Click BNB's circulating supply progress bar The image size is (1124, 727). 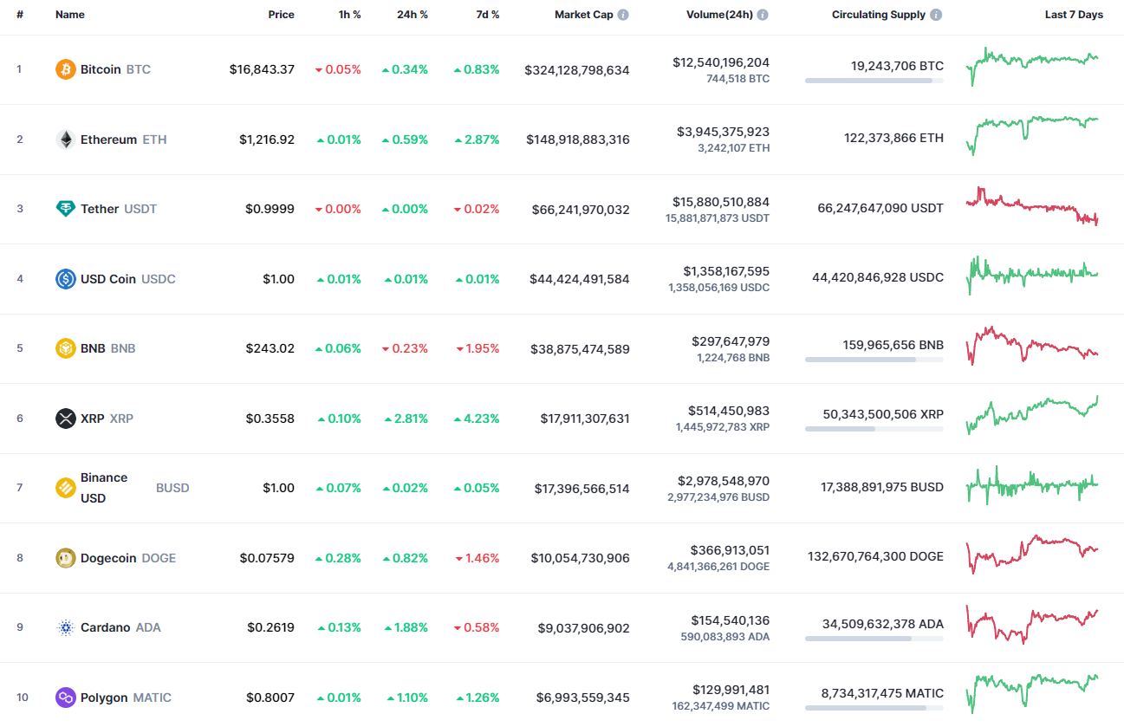click(874, 360)
